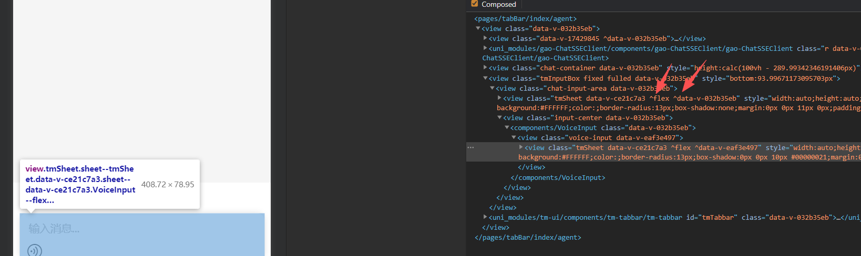The image size is (861, 256).
Task: Collapse the tmInputBox fixed fulled view
Action: click(x=485, y=78)
